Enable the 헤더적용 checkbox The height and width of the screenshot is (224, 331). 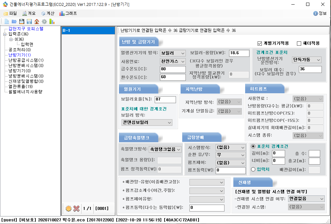click(x=299, y=43)
